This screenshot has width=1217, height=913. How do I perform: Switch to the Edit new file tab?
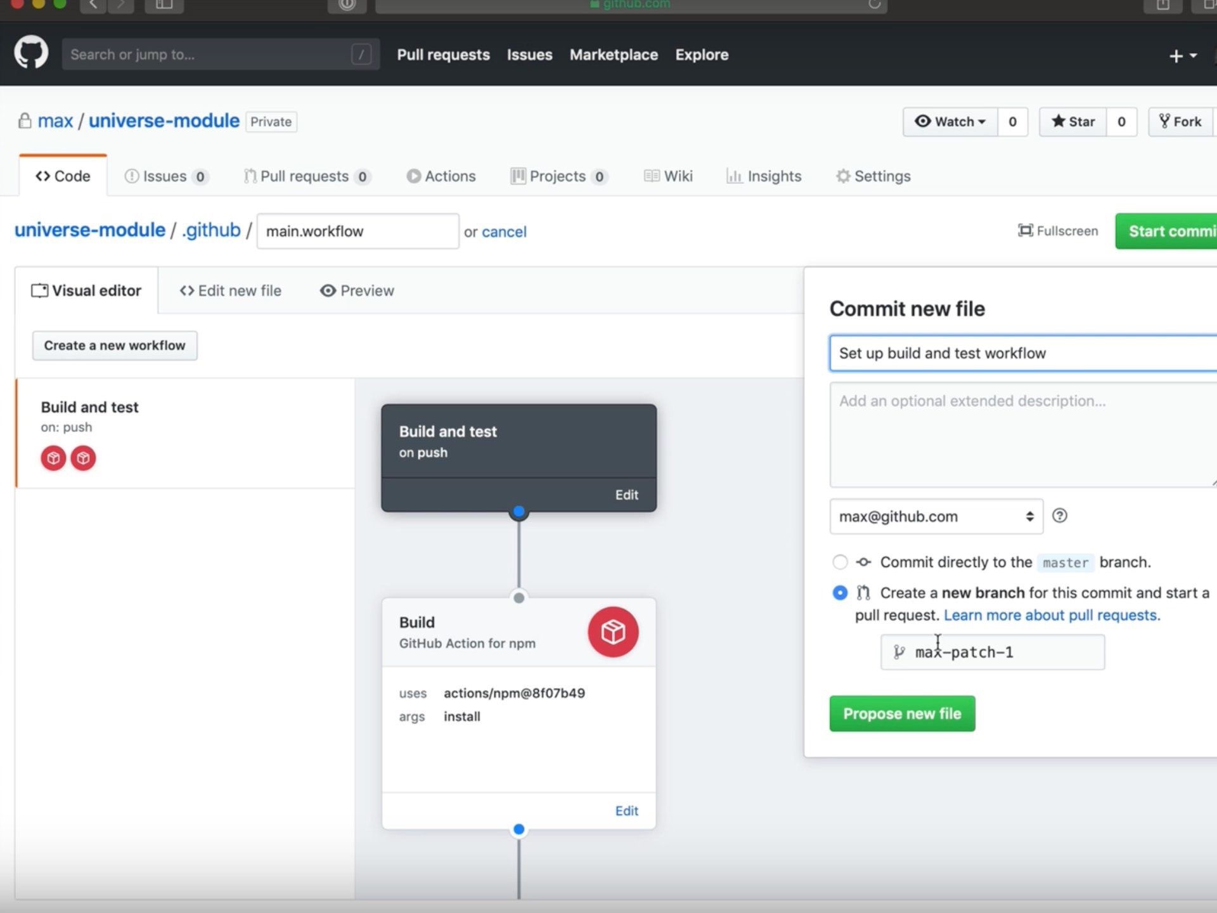coord(231,290)
